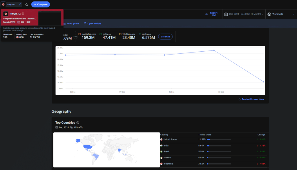Click the globe icon beside 99.7M visits
The width and height of the screenshot is (297, 170).
point(31,37)
